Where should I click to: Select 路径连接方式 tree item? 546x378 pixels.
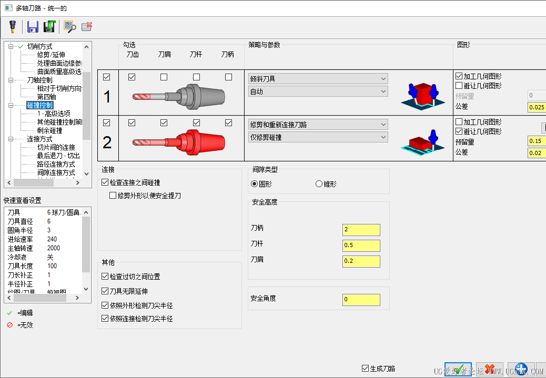[x=56, y=164]
